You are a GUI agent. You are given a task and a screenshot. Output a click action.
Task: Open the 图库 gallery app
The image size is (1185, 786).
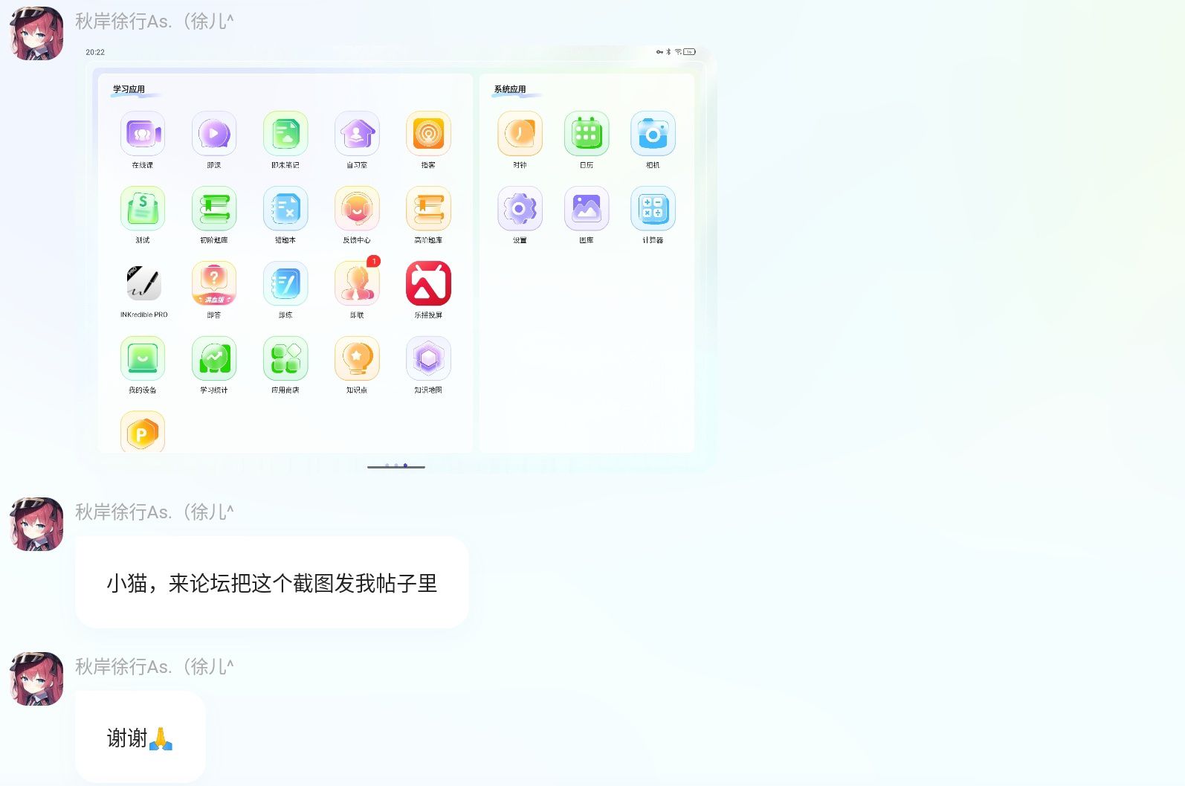[x=587, y=210]
